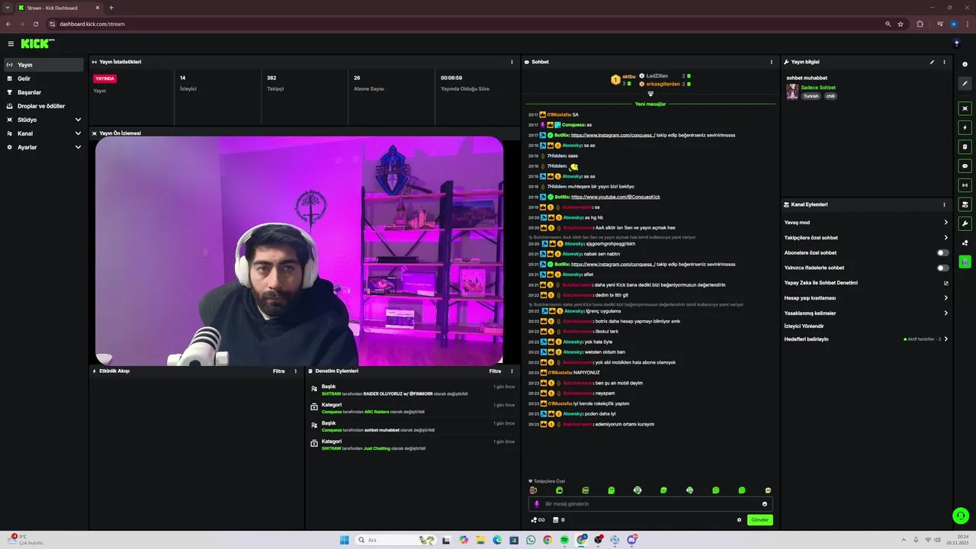Open Yapay Zeka ile Sohbet Denetimi link
976x549 pixels.
(866, 283)
